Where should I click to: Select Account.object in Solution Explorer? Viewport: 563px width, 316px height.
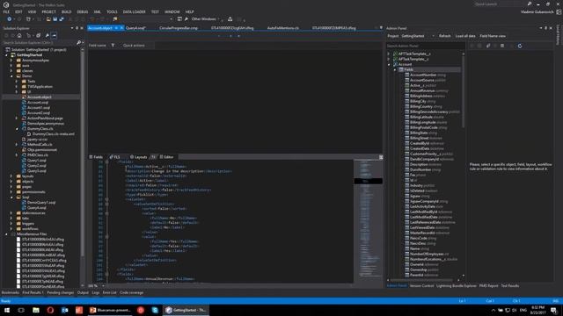click(x=39, y=97)
